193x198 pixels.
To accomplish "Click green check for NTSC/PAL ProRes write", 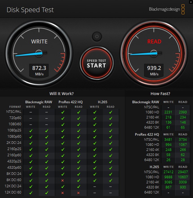I will 63,112.
